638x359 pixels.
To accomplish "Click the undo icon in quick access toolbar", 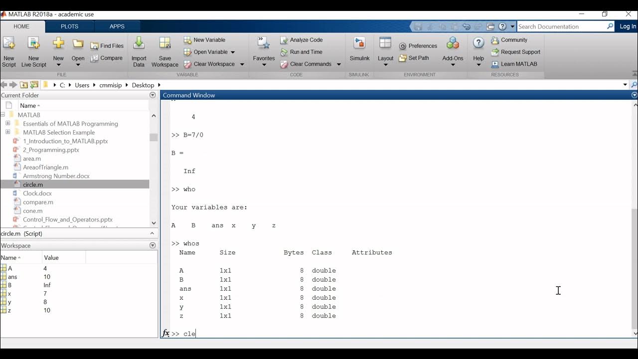I will coord(467,26).
